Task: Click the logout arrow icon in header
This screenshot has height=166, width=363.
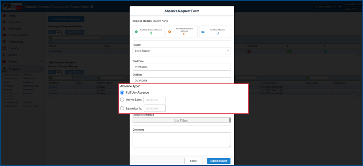Action: click(x=340, y=7)
